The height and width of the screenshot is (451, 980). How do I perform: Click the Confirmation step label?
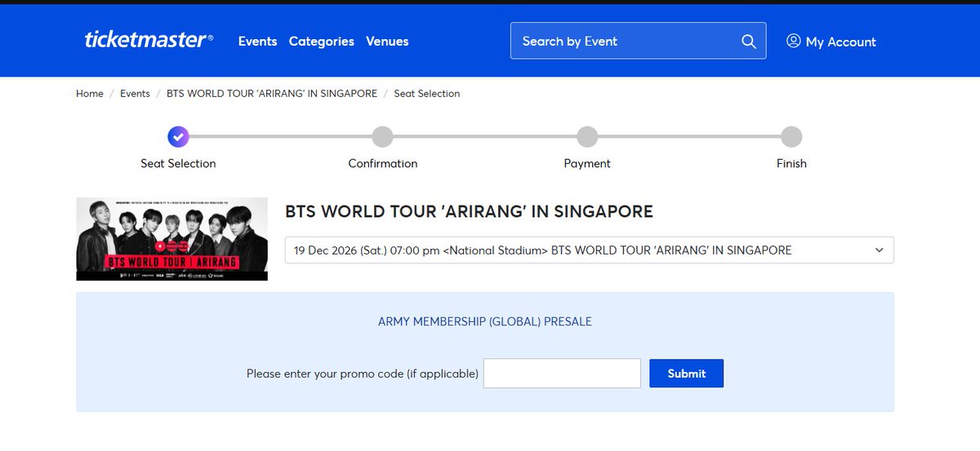click(382, 164)
